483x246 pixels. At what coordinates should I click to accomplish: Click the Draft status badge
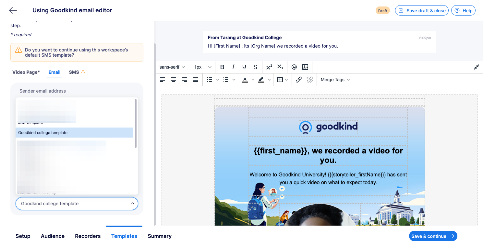coord(383,11)
